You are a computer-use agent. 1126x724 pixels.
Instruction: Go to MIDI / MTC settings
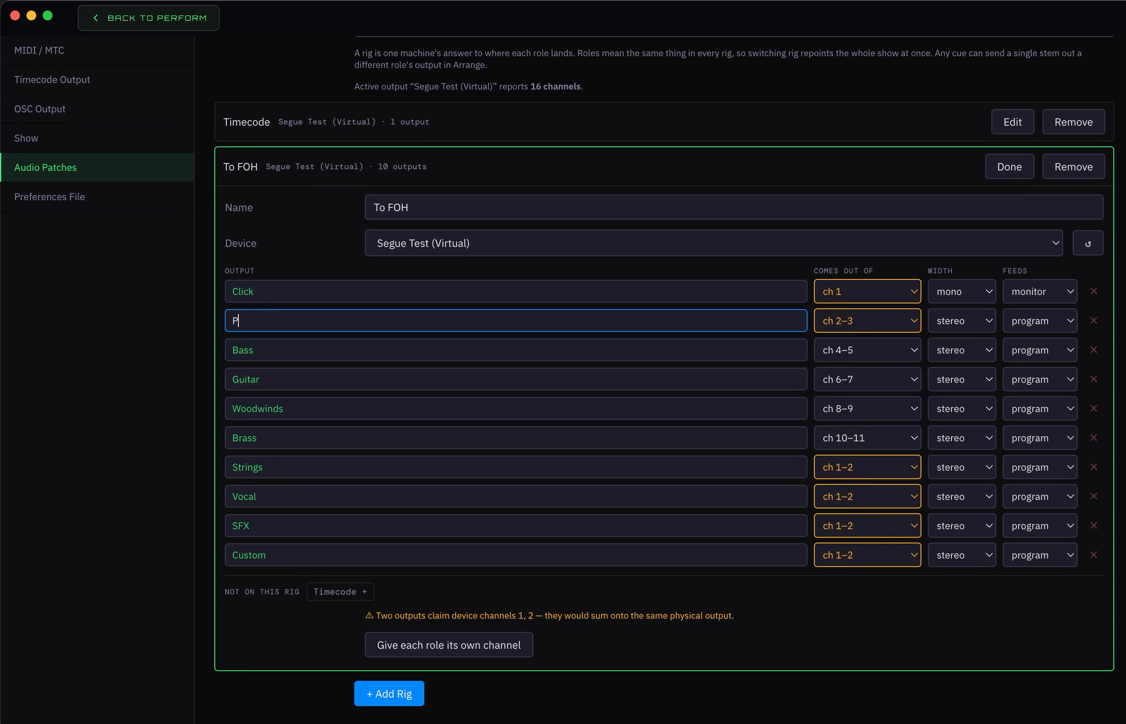point(97,50)
